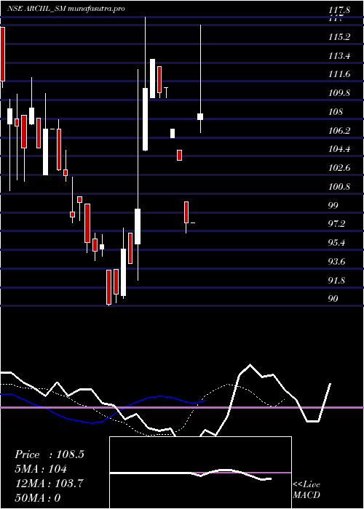Click the 12MA : 103.7 readout

pos(49,484)
